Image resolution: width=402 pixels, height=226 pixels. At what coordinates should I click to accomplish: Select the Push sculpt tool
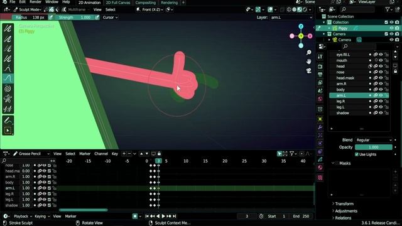[x=8, y=78]
